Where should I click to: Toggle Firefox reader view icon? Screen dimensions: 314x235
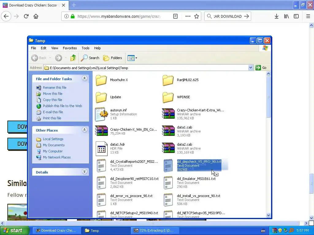(175, 17)
